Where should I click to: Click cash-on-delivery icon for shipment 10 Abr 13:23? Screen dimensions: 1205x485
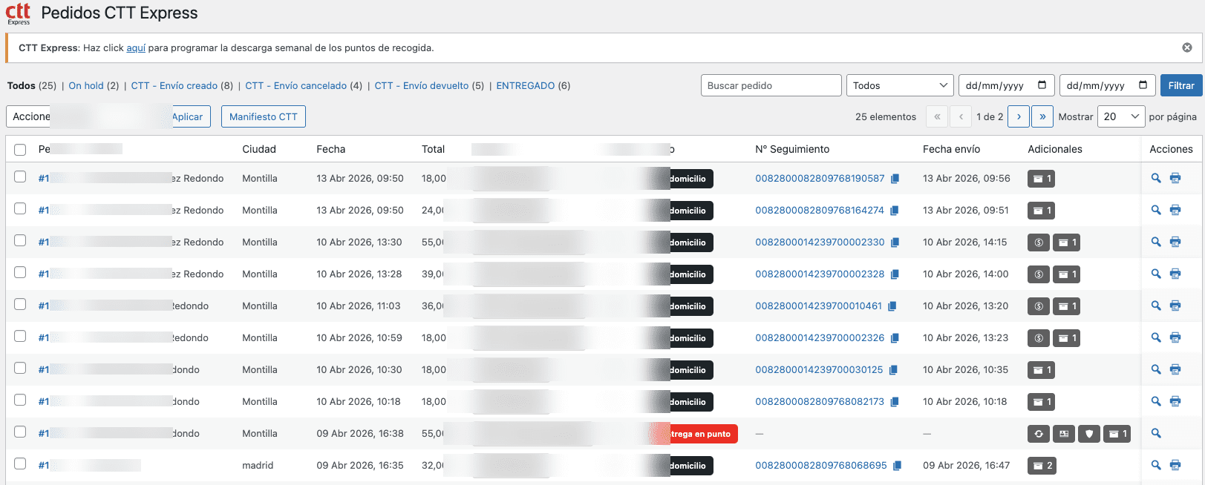click(1039, 338)
